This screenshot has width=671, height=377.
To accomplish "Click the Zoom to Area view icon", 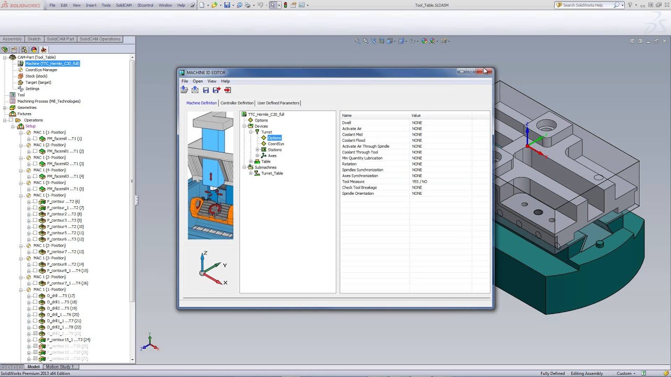I will [x=365, y=41].
